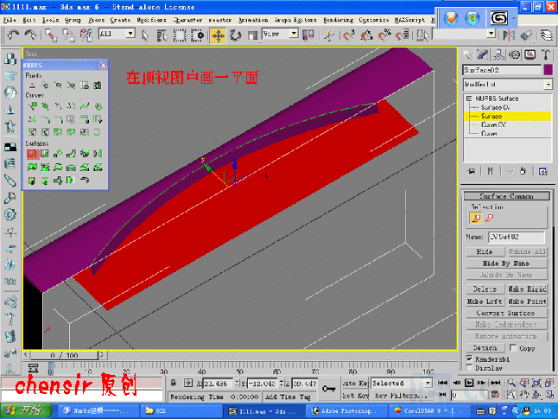Activate the Select and Move tool

coord(218,35)
